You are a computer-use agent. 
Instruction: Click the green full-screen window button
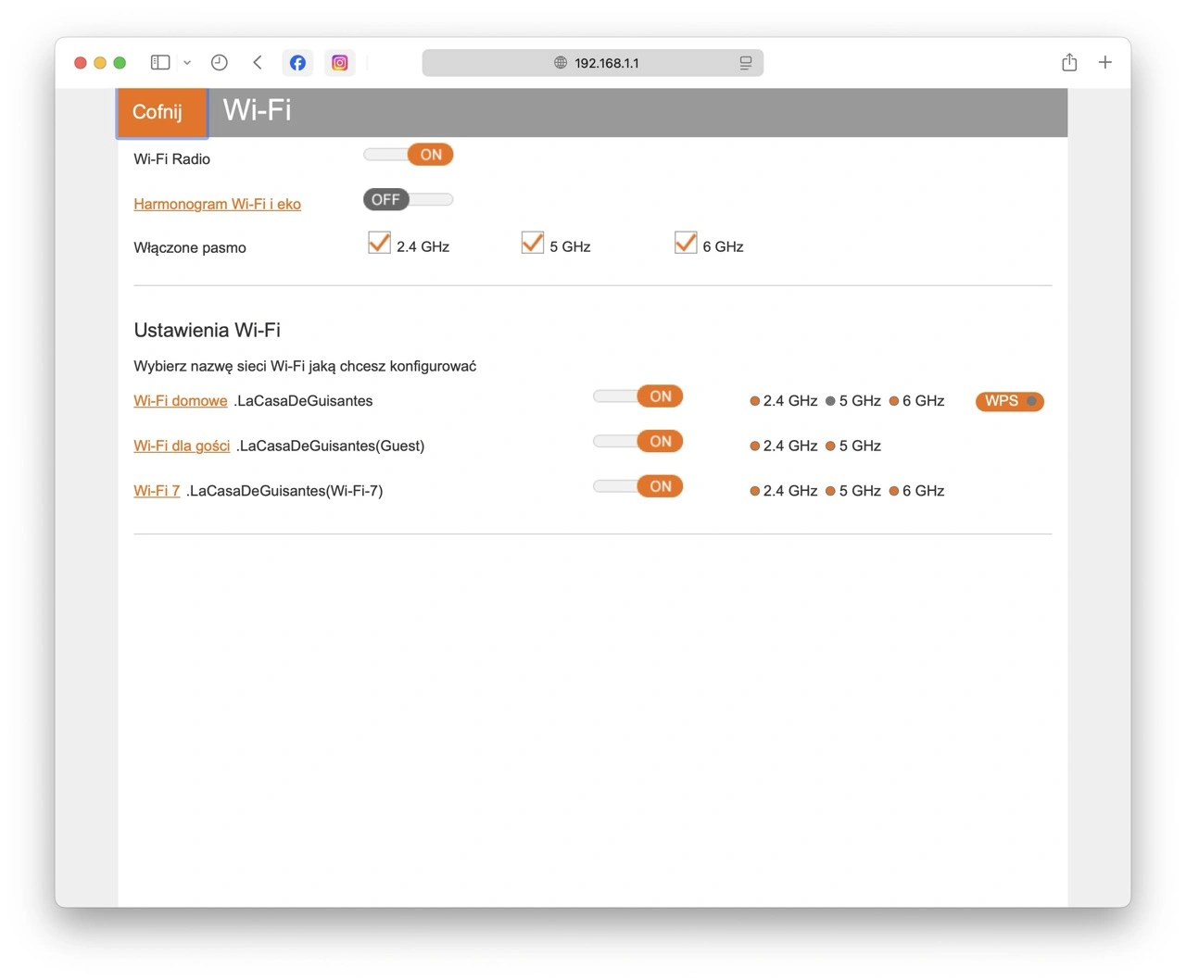[120, 63]
